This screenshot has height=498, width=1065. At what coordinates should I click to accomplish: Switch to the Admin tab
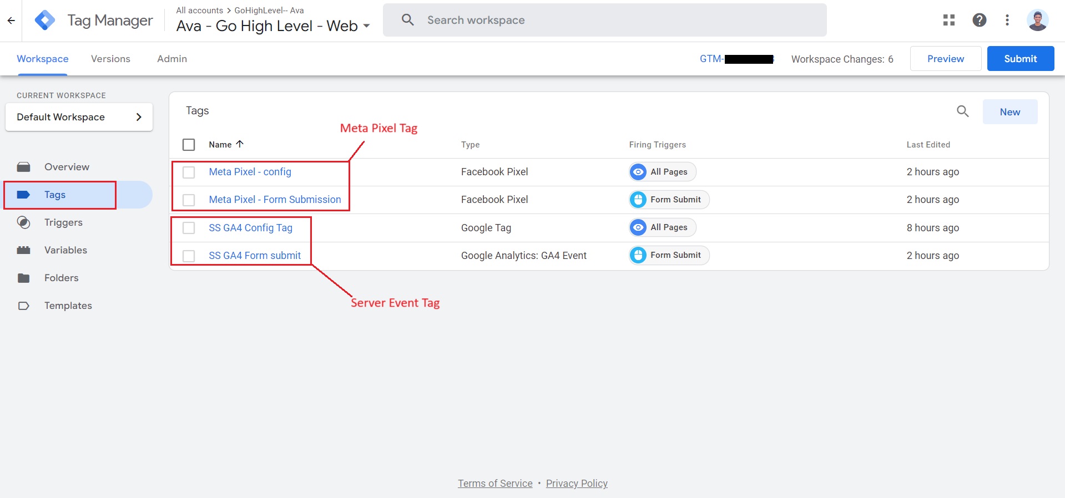(172, 59)
